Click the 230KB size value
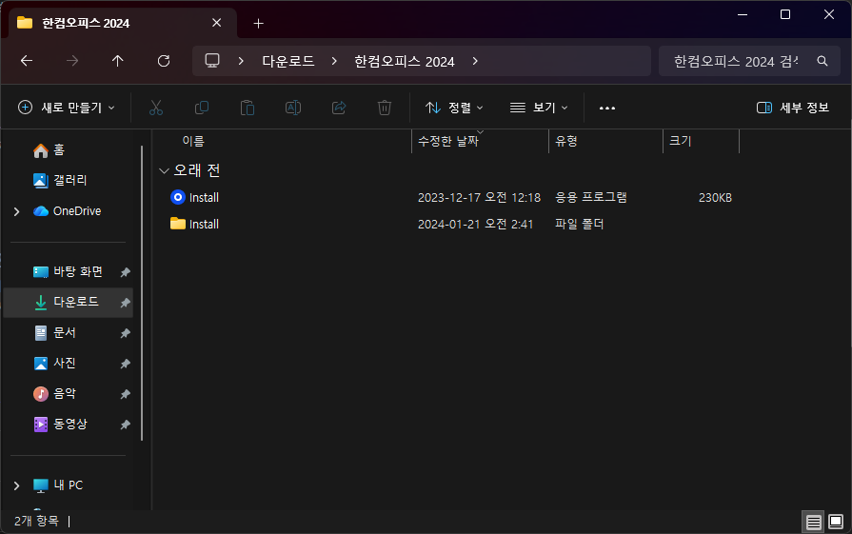 [x=715, y=198]
